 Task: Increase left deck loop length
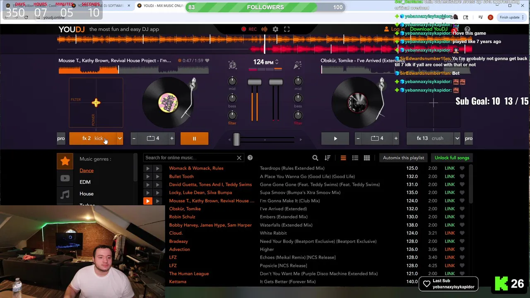tap(172, 139)
